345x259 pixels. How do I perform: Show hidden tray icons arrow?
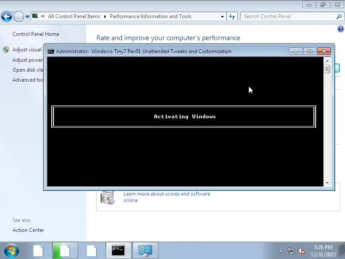click(280, 251)
